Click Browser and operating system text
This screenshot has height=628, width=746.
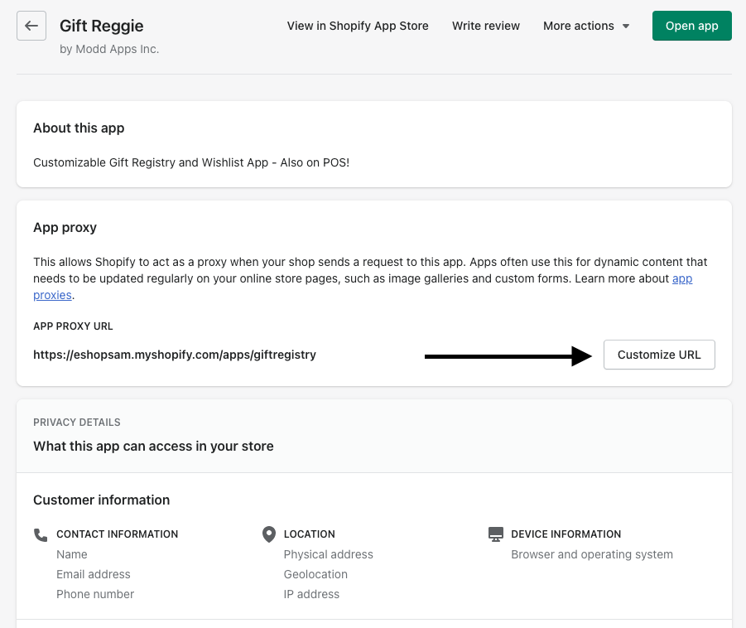(x=592, y=554)
